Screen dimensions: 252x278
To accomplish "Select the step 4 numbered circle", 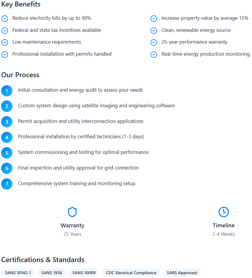I will [x=7, y=137].
